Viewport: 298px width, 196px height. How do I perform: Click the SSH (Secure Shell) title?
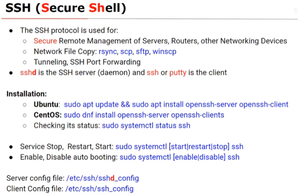pyautogui.click(x=66, y=8)
